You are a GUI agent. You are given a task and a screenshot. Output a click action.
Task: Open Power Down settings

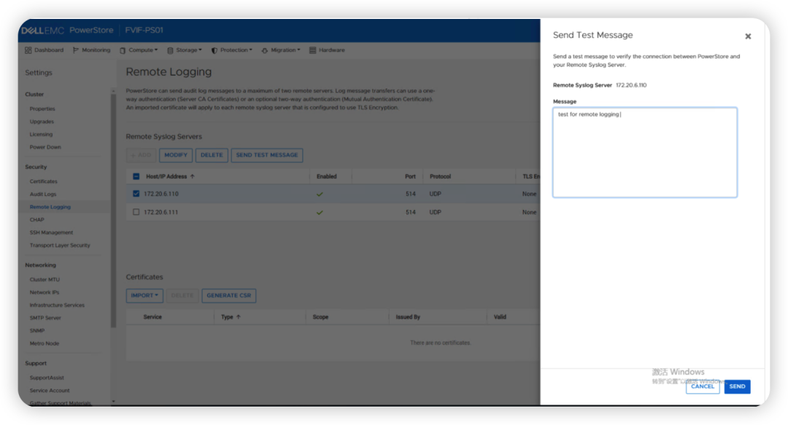coord(45,147)
